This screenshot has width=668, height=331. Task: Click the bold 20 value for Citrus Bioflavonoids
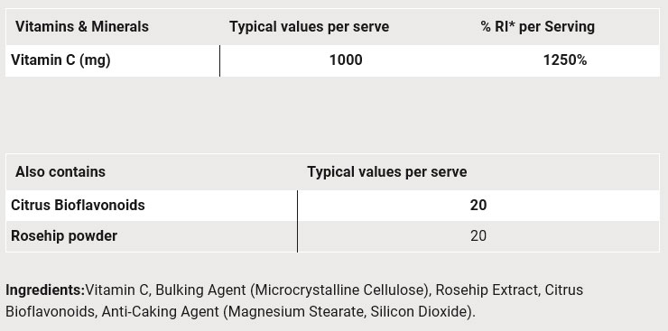478,206
